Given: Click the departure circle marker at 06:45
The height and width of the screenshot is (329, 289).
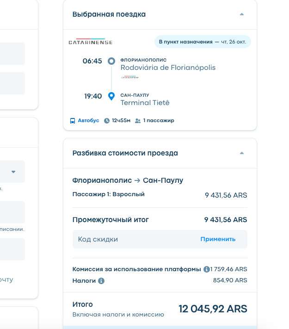Looking at the screenshot, I should click(x=111, y=61).
